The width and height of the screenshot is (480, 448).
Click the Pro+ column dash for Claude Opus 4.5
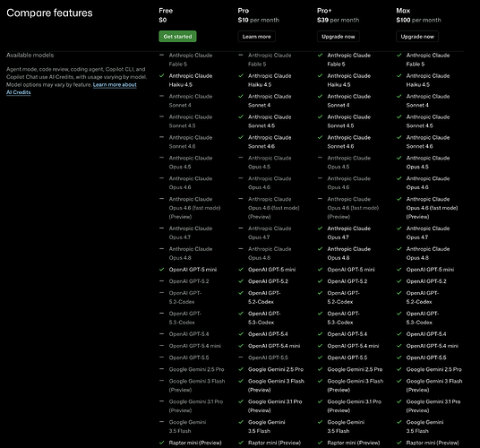[x=320, y=158]
